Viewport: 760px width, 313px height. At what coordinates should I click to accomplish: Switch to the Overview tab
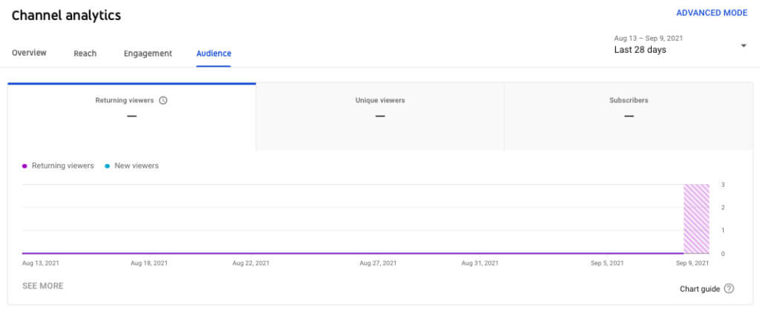(x=29, y=53)
